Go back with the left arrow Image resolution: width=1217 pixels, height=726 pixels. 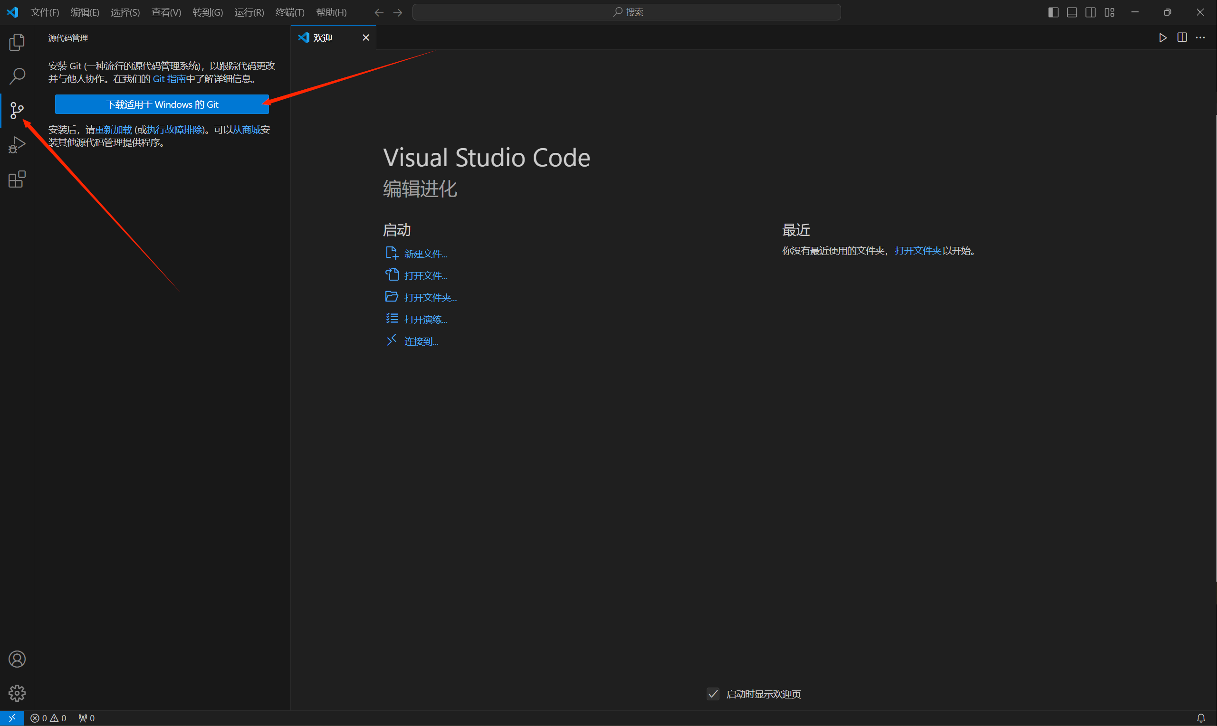coord(379,12)
